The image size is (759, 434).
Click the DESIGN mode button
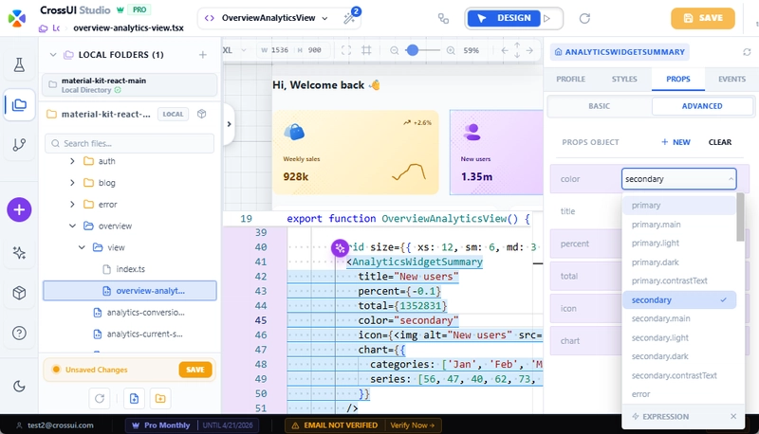tap(504, 18)
